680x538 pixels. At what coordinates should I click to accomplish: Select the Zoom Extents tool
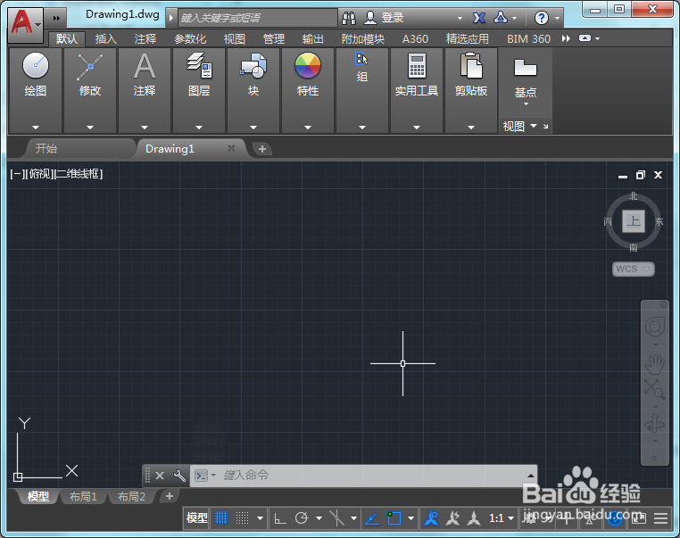pos(655,389)
